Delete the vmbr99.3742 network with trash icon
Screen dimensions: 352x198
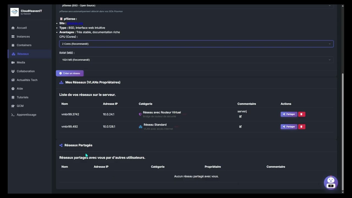301,114
